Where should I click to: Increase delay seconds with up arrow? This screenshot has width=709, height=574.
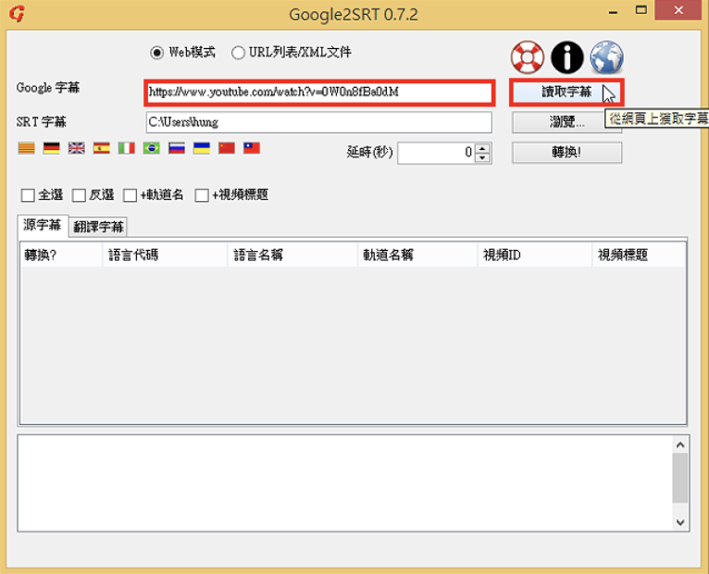[x=482, y=148]
